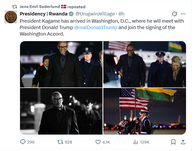Open the honor guard flags photo

pos(144,111)
